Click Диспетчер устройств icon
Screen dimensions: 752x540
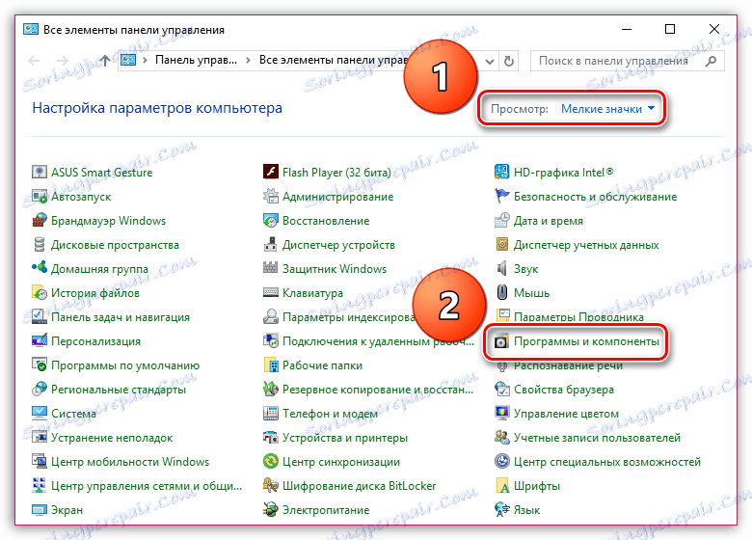[271, 245]
